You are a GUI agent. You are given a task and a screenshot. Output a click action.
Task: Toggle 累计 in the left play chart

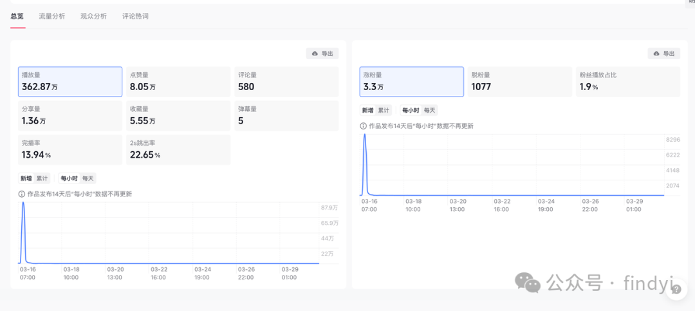coord(42,178)
